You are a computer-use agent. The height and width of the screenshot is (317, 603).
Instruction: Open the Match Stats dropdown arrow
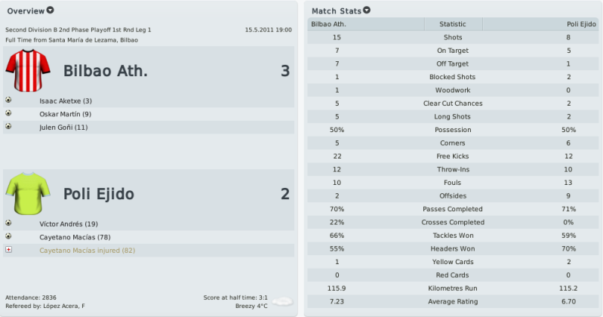coord(367,11)
